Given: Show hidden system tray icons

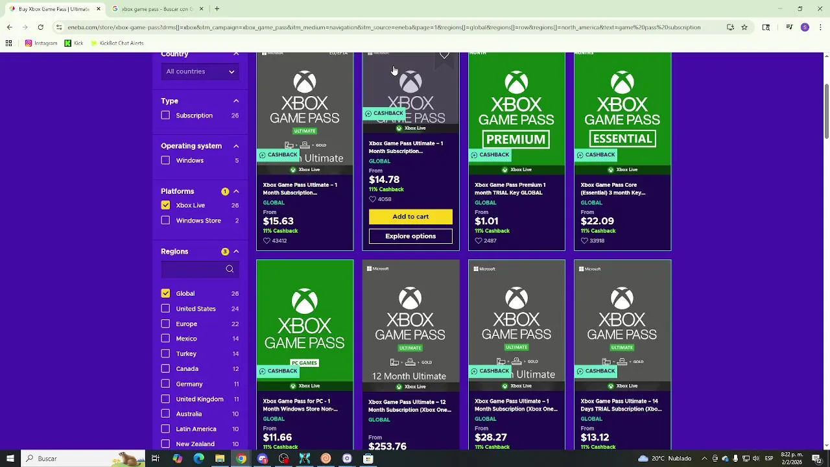Looking at the screenshot, I should 704,459.
